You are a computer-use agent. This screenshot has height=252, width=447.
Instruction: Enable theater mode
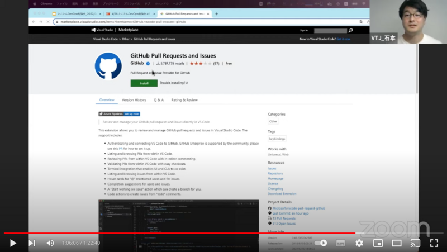point(397,243)
